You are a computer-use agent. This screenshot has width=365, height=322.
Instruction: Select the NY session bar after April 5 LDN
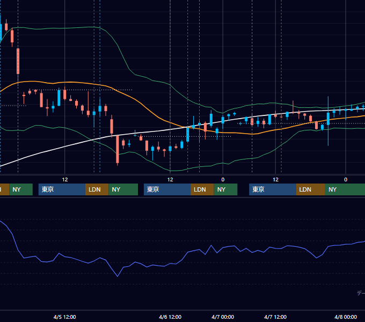[x=123, y=189]
